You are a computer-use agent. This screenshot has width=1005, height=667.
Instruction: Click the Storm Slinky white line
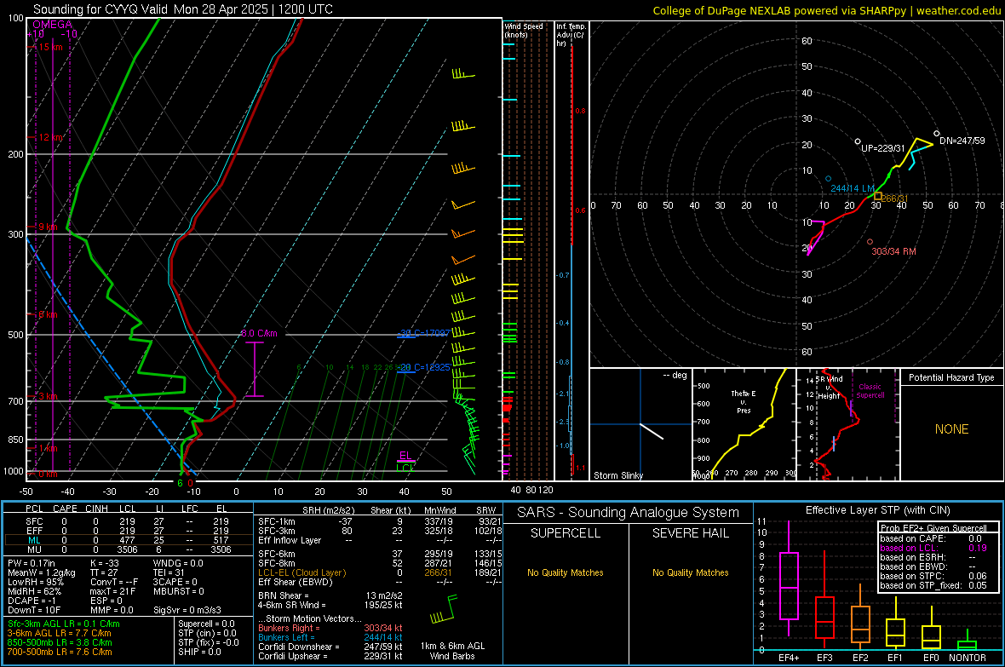652,431
